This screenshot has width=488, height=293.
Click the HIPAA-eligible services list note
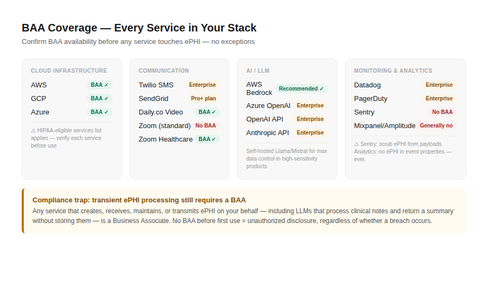pos(66,138)
